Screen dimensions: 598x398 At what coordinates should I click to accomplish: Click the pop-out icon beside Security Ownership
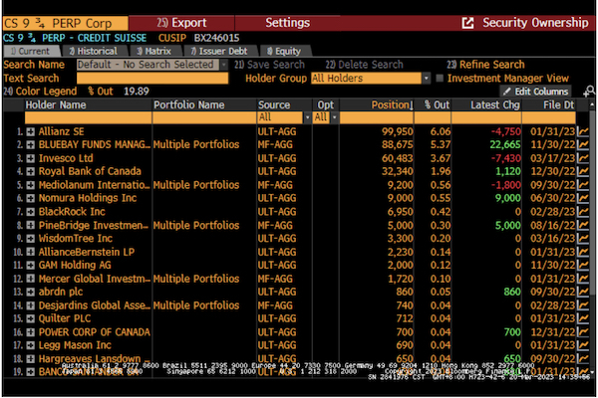pyautogui.click(x=468, y=23)
